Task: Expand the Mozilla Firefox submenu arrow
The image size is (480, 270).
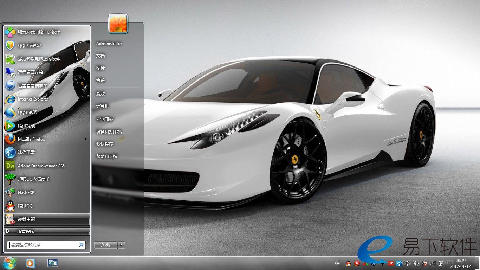Action: [85, 139]
